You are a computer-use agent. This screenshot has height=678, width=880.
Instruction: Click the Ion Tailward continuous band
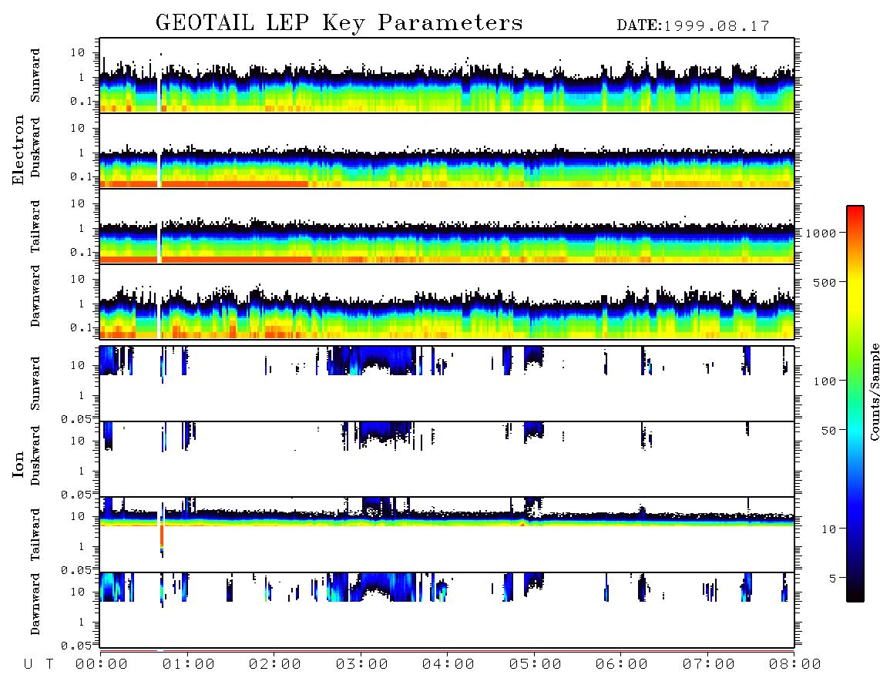tap(447, 520)
